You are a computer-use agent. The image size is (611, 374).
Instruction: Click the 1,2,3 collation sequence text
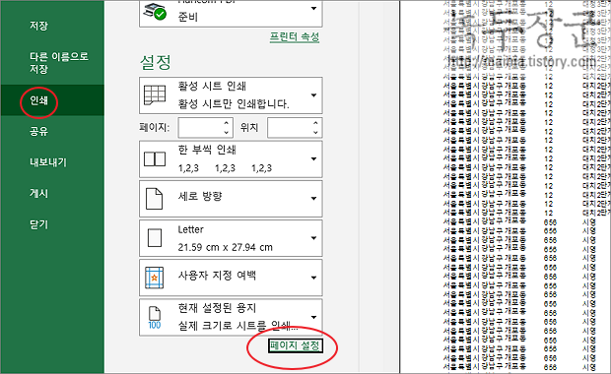(x=225, y=168)
